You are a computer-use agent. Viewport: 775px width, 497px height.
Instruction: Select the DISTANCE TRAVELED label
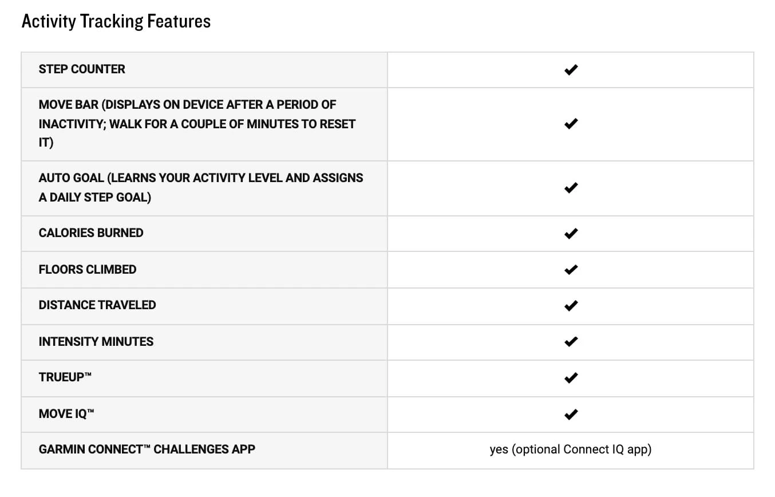(97, 305)
